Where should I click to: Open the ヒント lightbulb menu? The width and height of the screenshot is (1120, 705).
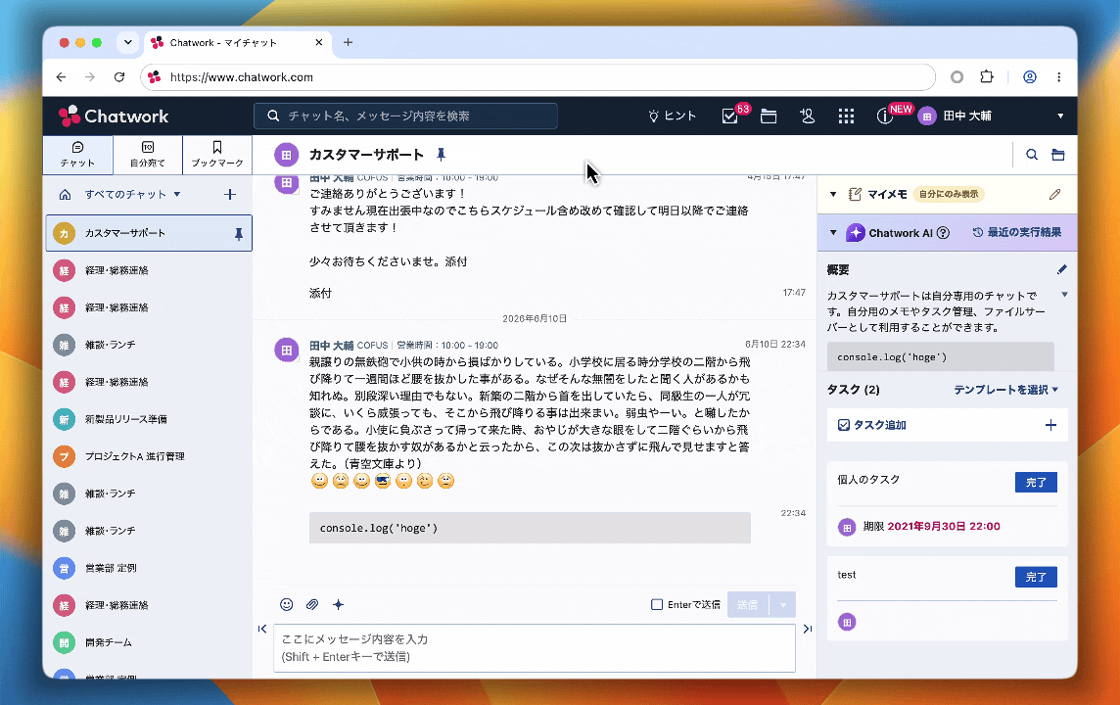672,116
